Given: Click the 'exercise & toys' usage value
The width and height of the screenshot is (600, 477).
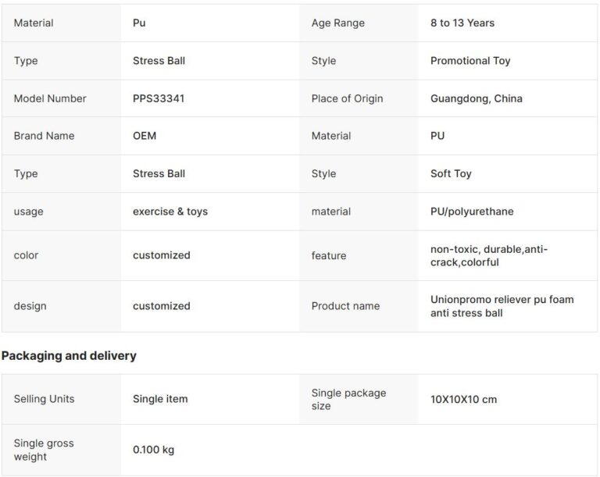Looking at the screenshot, I should [170, 212].
